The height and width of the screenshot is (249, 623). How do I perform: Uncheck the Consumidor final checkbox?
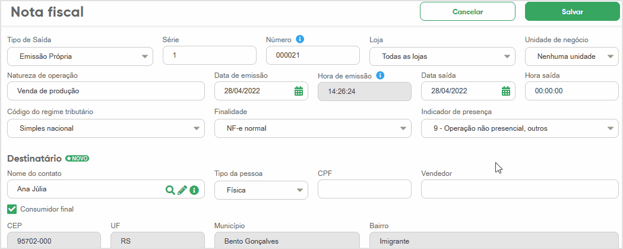click(x=12, y=209)
